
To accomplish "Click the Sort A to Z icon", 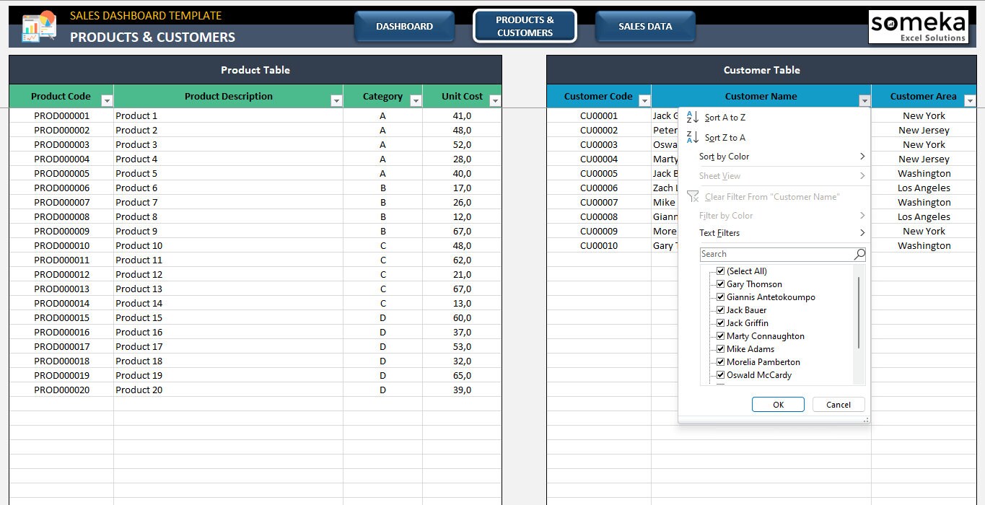I will [692, 117].
